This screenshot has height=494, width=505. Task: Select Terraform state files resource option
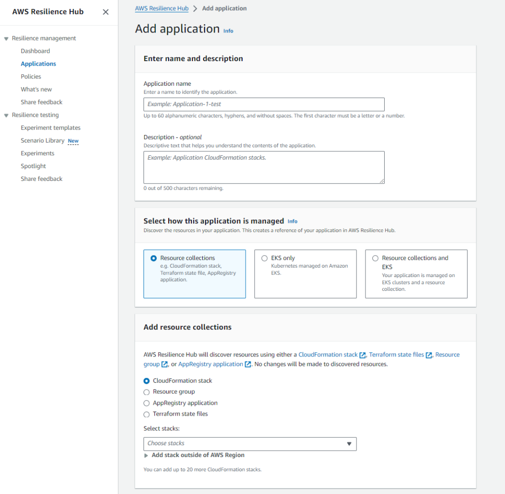point(146,414)
